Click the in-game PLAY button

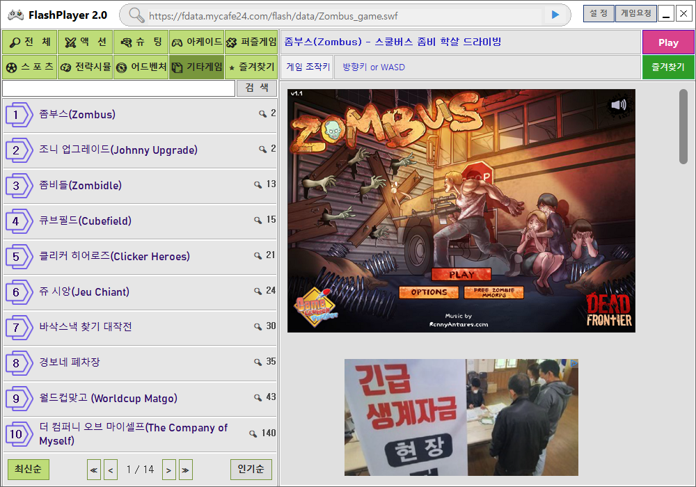[x=461, y=275]
